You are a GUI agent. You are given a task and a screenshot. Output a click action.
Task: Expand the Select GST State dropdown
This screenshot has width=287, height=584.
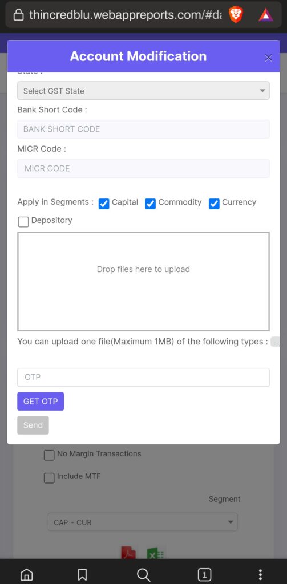point(144,91)
